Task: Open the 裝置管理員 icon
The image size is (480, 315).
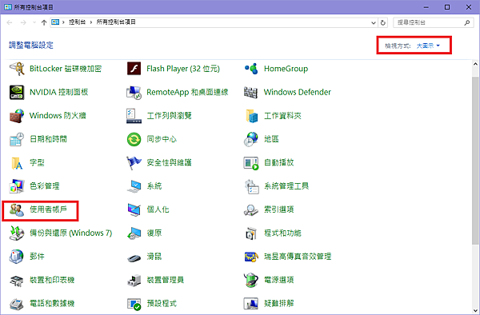Action: 134,280
